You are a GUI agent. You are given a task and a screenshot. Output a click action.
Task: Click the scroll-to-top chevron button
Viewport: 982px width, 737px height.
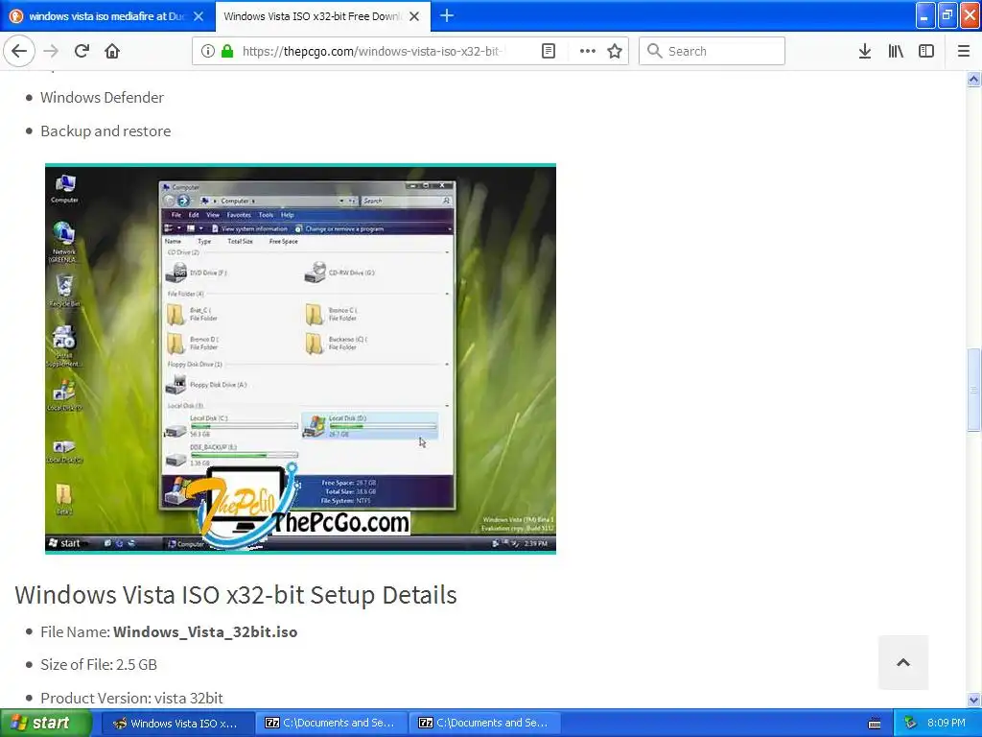click(903, 662)
